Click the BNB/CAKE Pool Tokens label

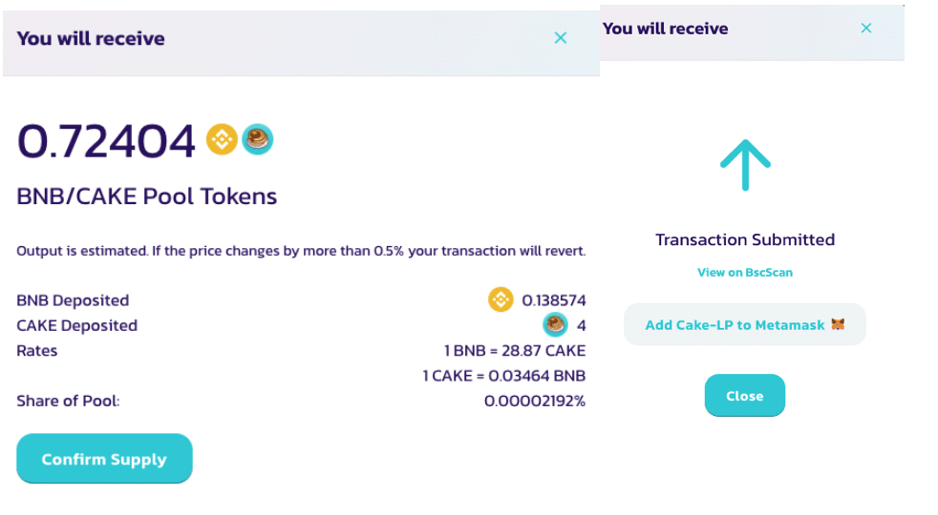point(147,196)
